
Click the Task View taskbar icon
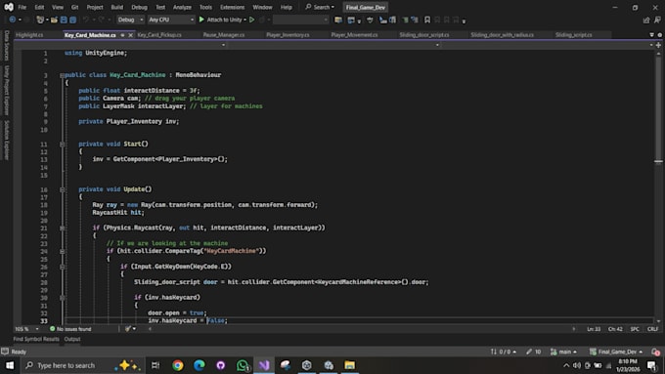(155, 365)
